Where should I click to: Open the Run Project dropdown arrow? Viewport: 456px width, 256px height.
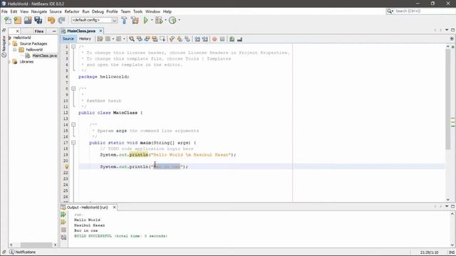[x=152, y=20]
